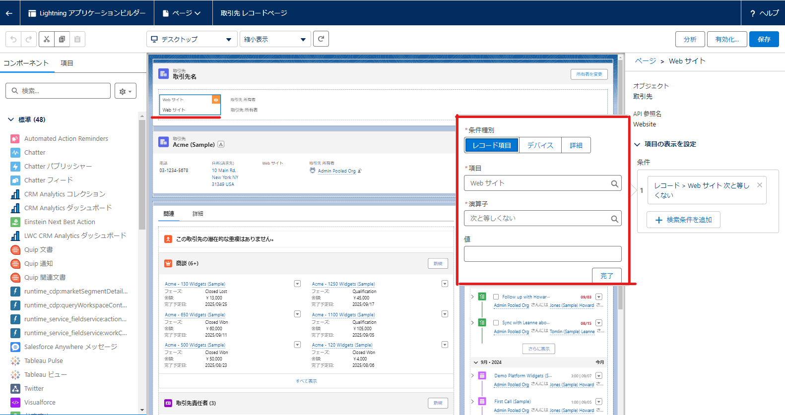Screen dimensions: 785x415
Task: Click 新規 button in 商談 section
Action: [x=438, y=264]
